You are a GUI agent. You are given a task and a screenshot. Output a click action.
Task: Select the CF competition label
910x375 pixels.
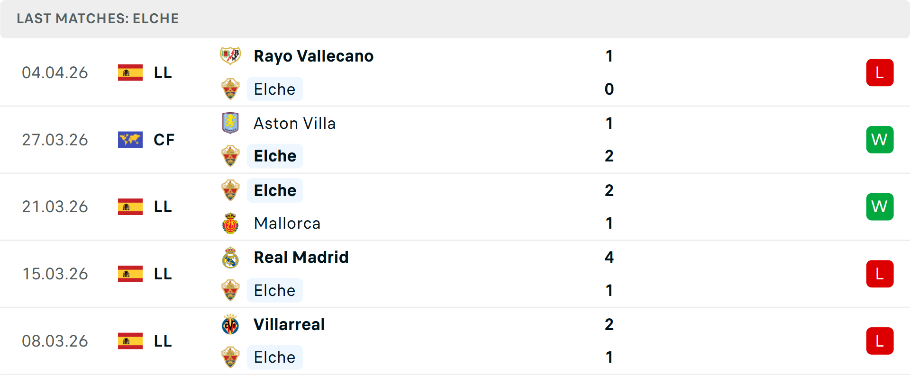(x=164, y=140)
